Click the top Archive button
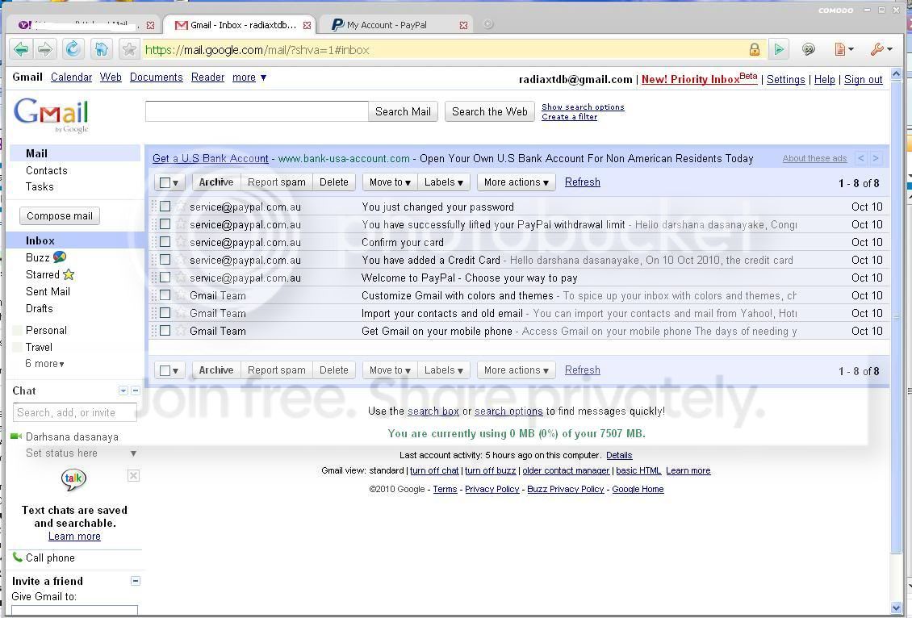The image size is (912, 618). (215, 182)
